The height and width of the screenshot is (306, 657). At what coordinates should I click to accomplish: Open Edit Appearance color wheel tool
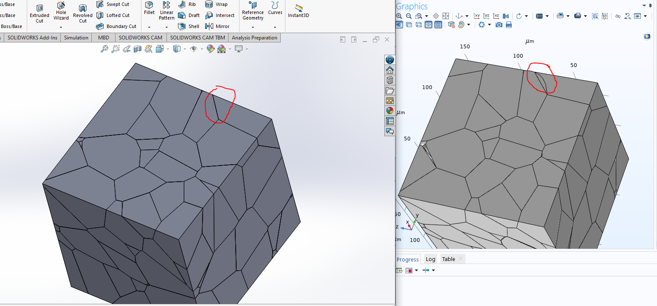click(210, 49)
